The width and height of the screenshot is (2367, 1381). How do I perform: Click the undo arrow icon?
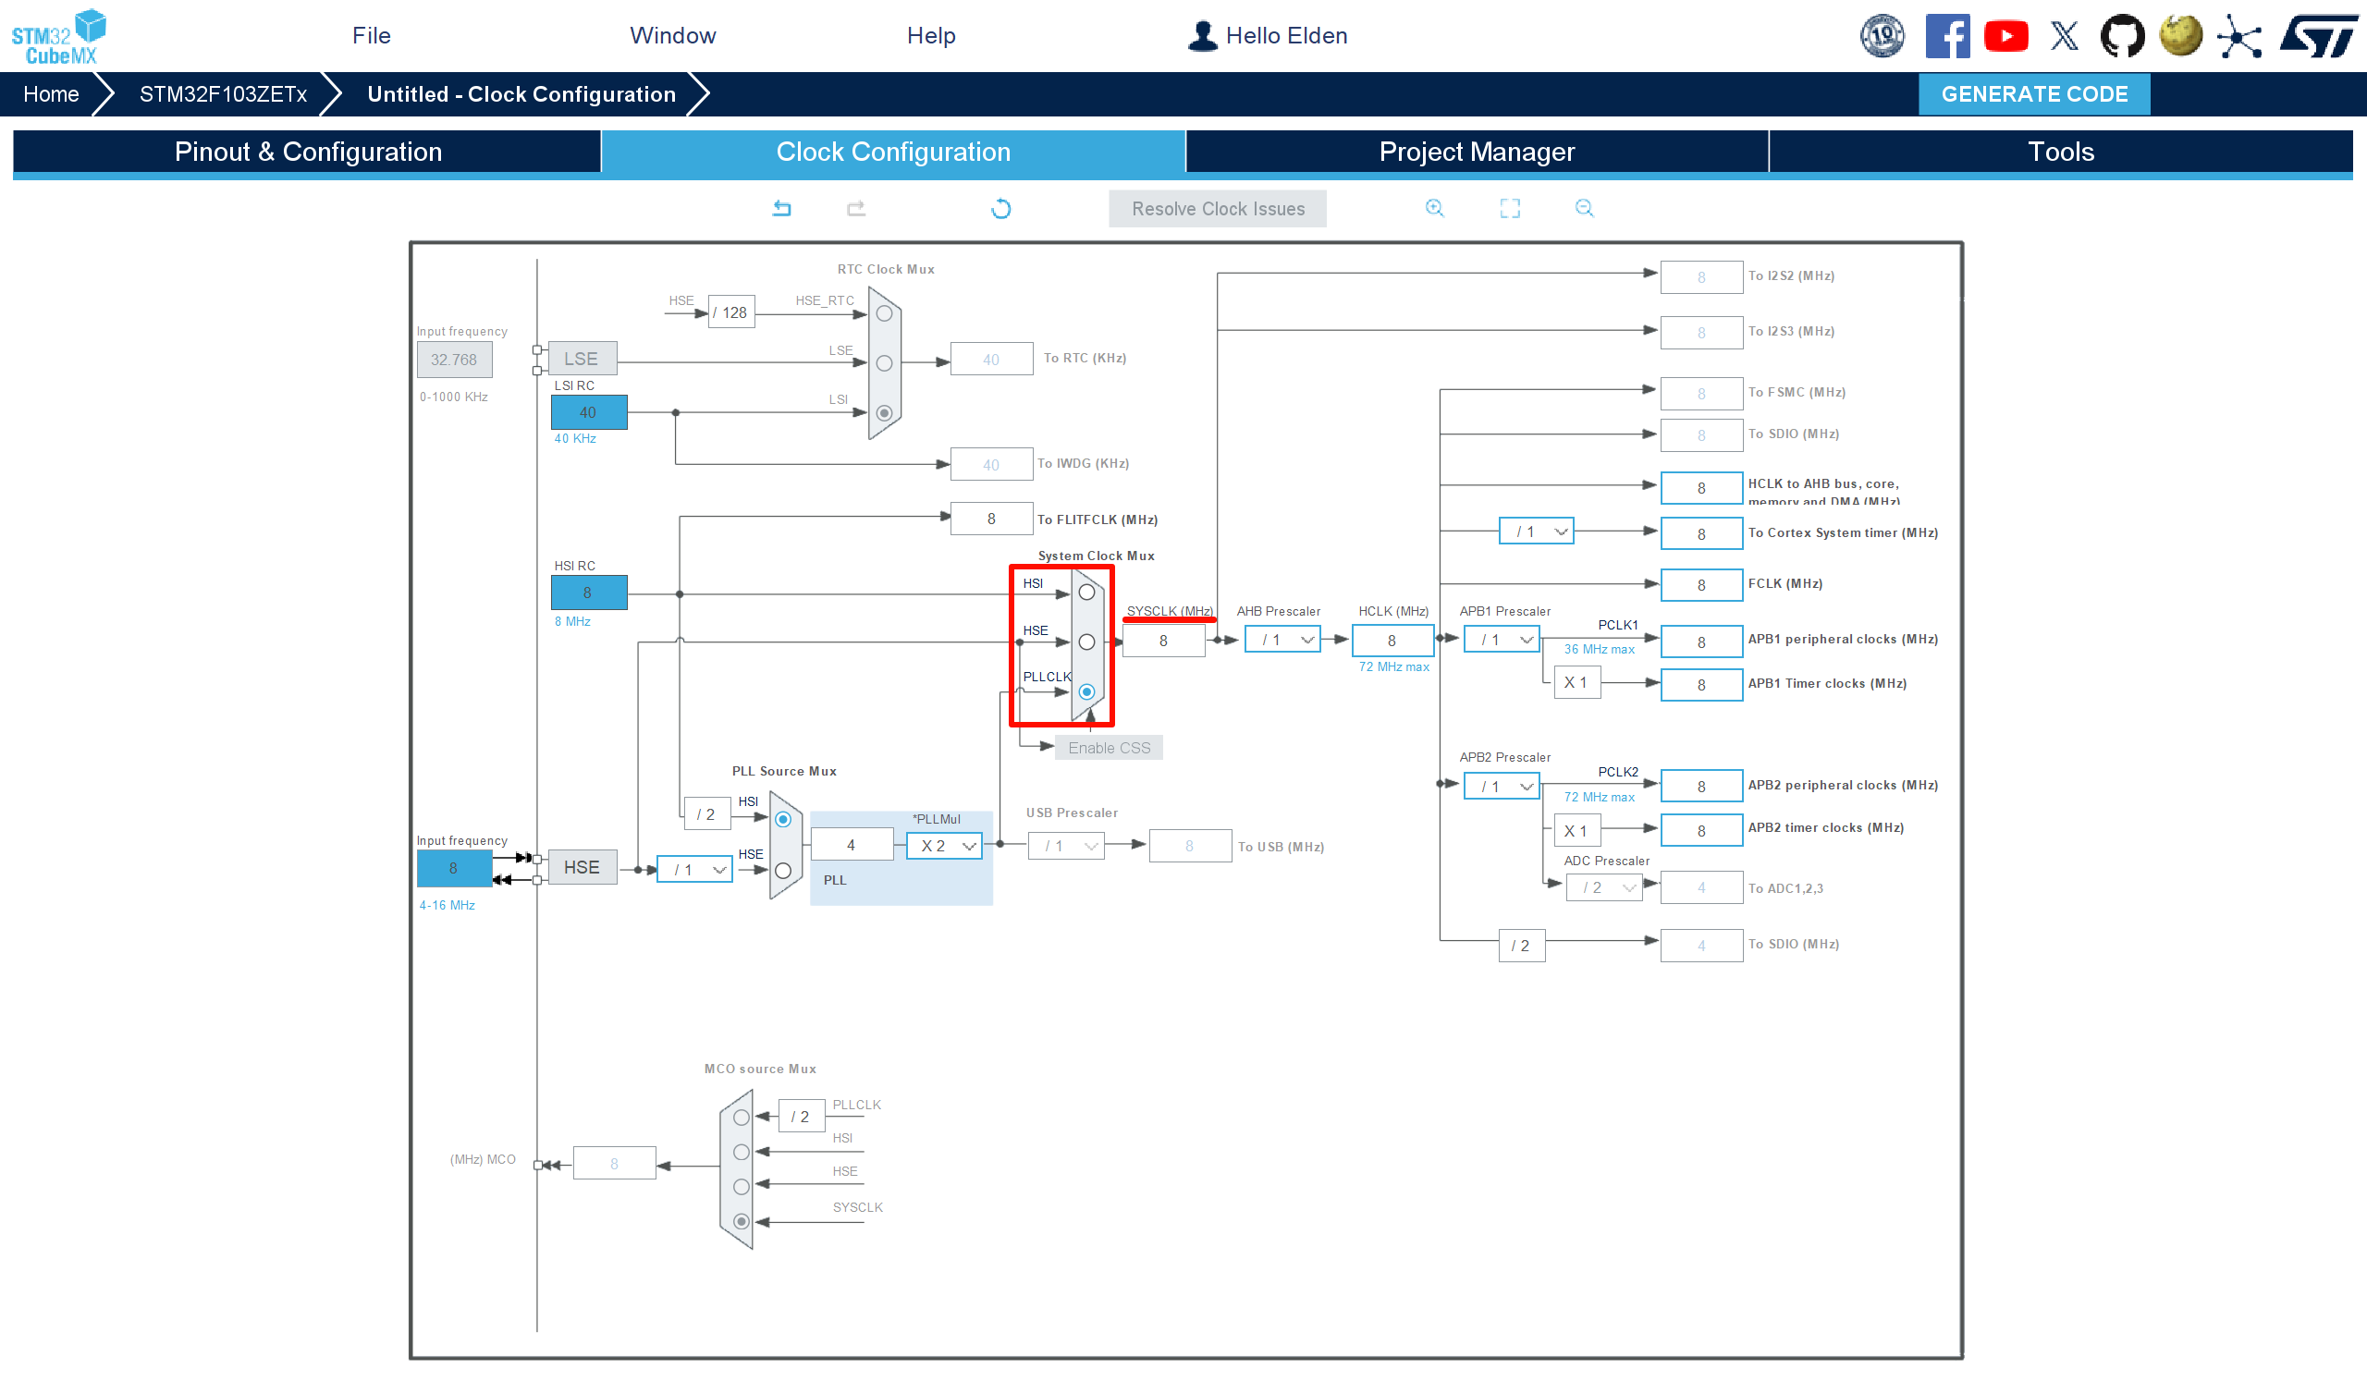[x=781, y=208]
